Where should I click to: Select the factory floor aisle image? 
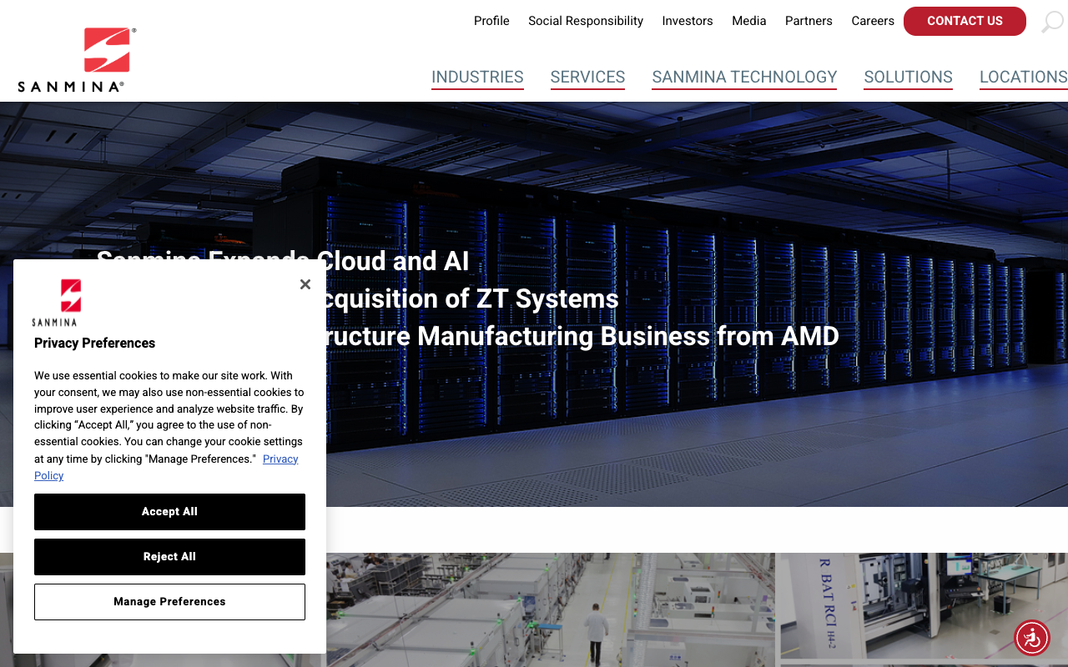(551, 609)
